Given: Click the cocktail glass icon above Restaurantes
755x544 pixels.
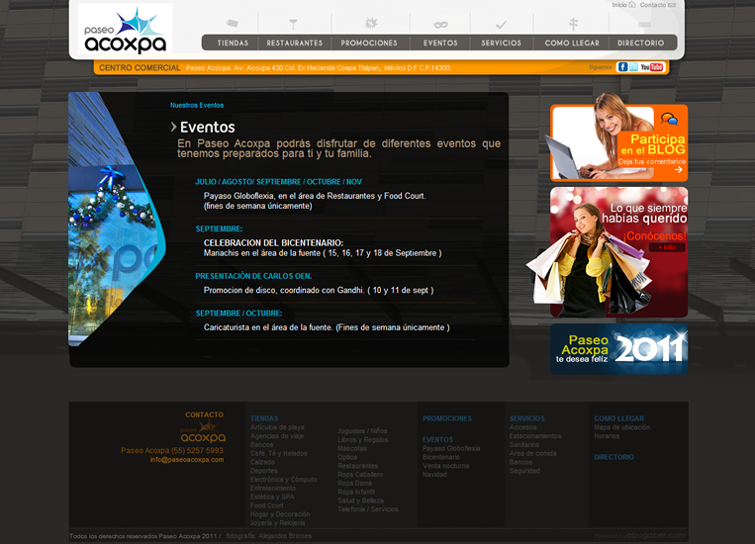Looking at the screenshot, I should click(293, 24).
